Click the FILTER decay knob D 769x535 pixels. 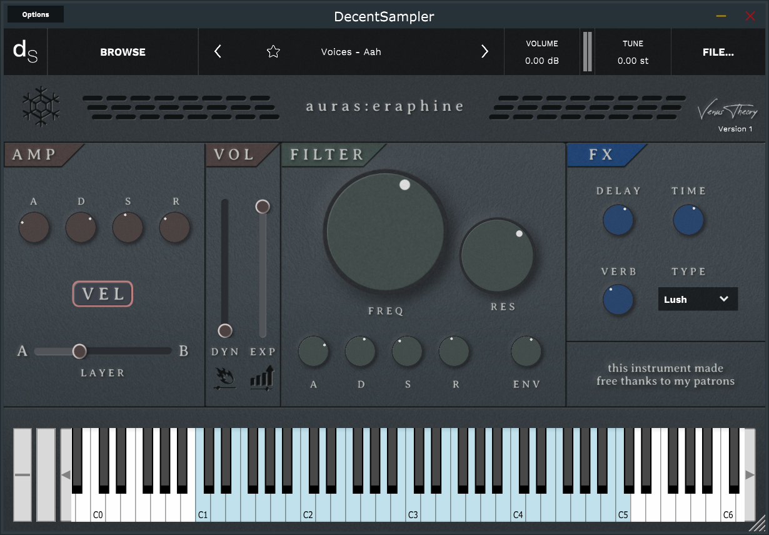click(361, 352)
